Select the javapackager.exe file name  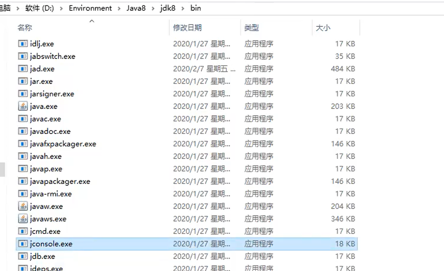tap(60, 181)
